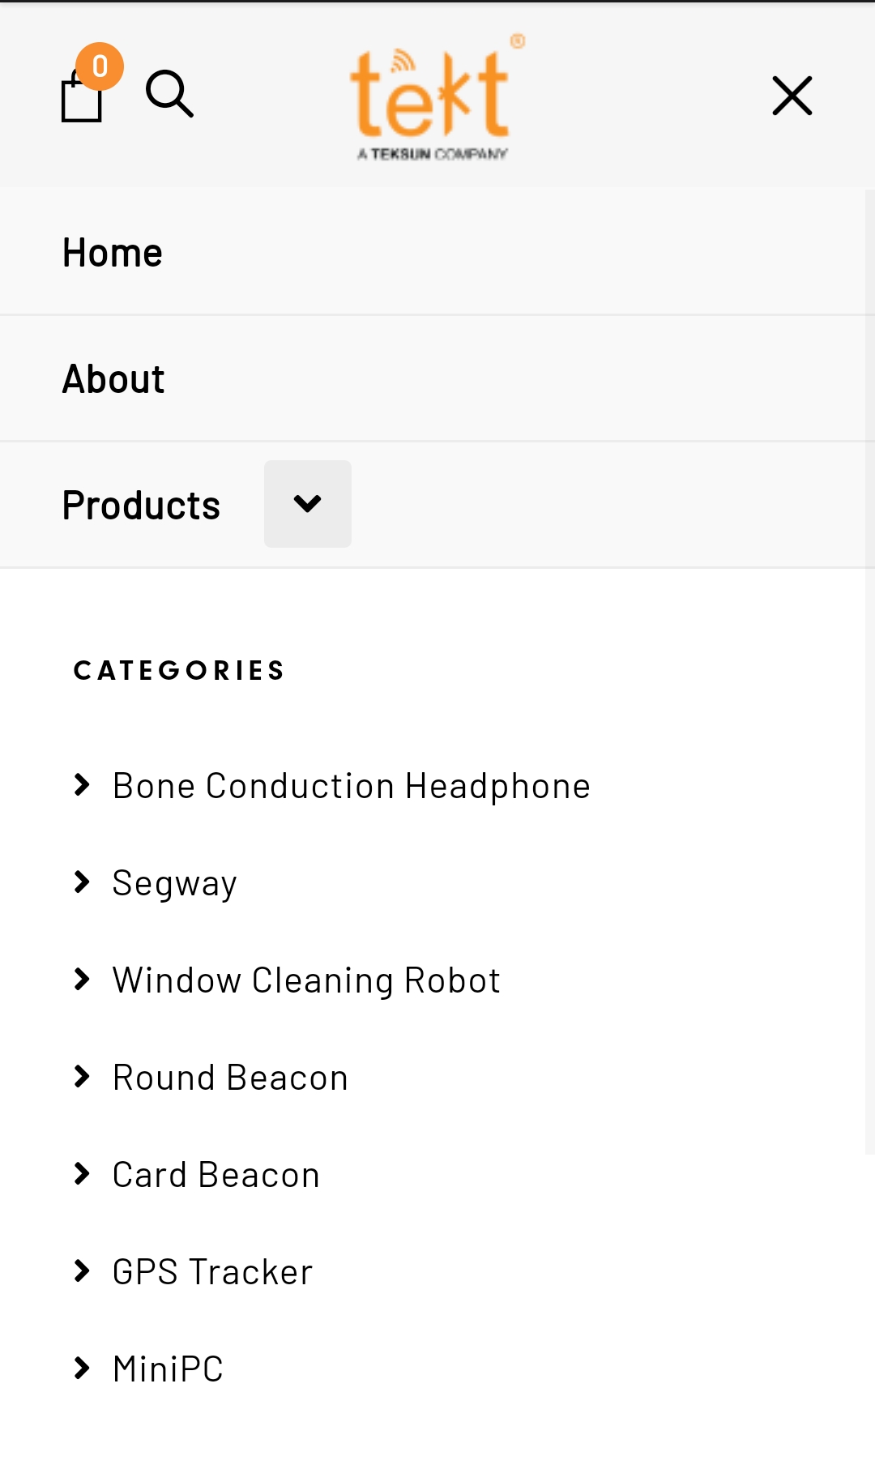
Task: Click the search magnifier icon
Action: [169, 94]
